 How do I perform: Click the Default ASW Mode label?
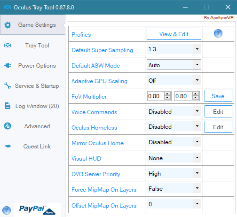(x=95, y=66)
